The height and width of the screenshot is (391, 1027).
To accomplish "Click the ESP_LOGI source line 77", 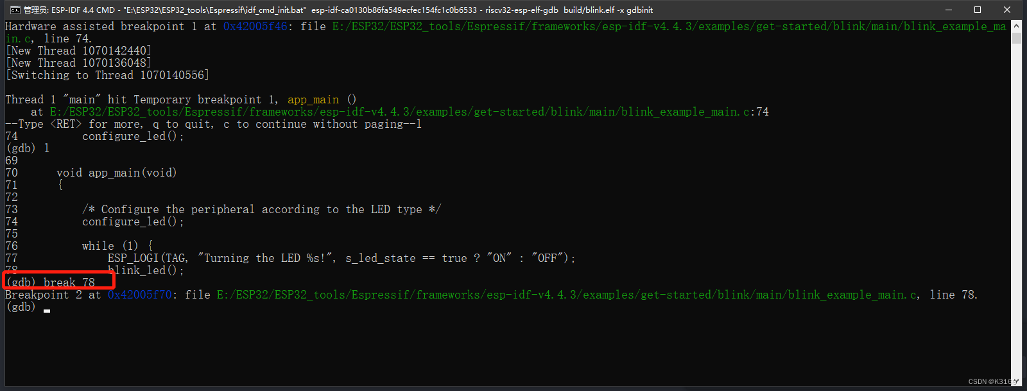I will 341,258.
